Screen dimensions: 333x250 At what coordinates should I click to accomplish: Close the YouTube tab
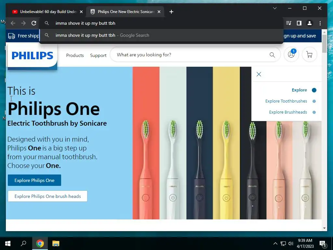coord(81,12)
